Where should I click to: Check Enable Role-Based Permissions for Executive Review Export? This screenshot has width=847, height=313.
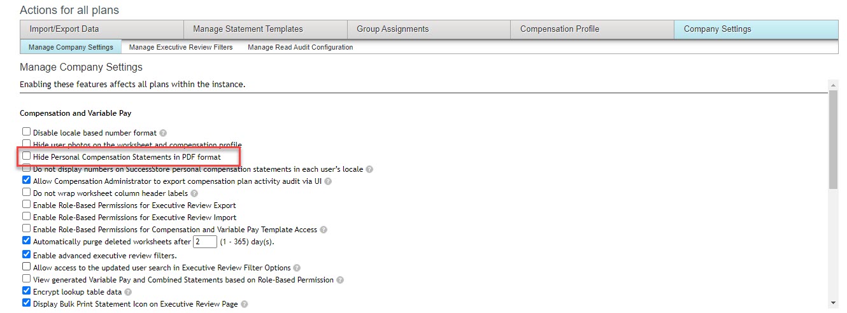tap(27, 205)
